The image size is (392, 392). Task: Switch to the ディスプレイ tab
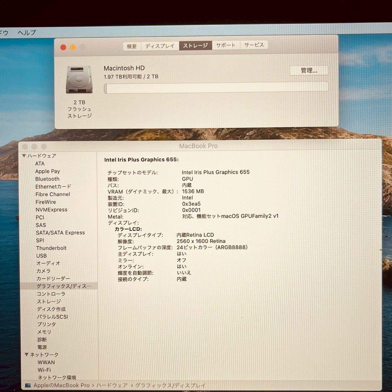tap(160, 46)
